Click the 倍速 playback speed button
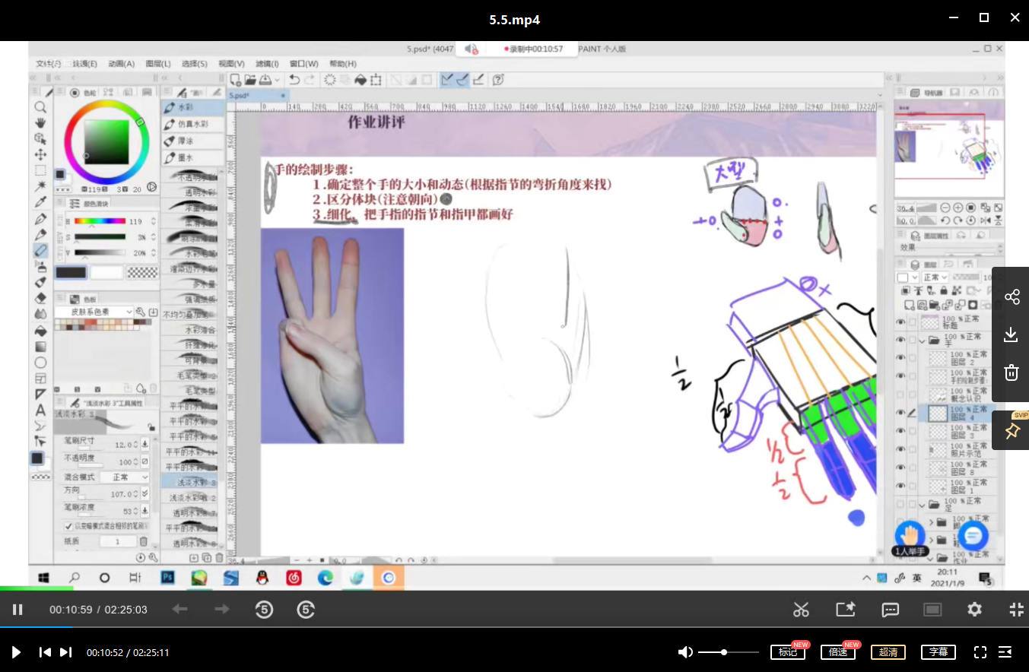 click(837, 652)
